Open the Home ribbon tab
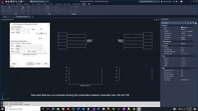This screenshot has width=198, height=111. (8, 4)
